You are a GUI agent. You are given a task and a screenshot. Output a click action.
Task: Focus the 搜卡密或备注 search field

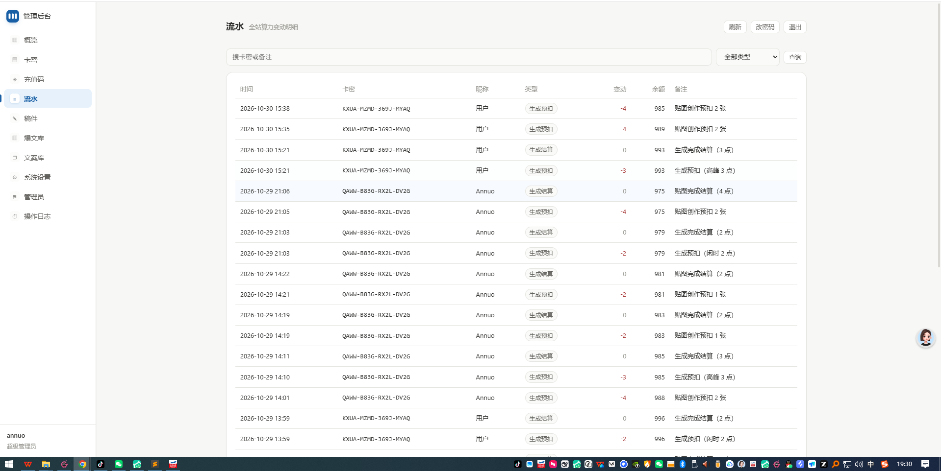(x=468, y=57)
